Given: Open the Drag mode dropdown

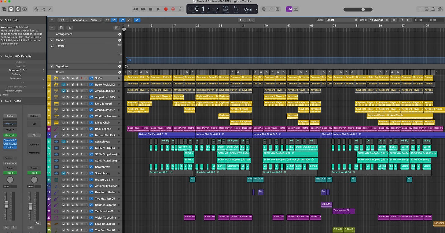Looking at the screenshot, I should [378, 20].
